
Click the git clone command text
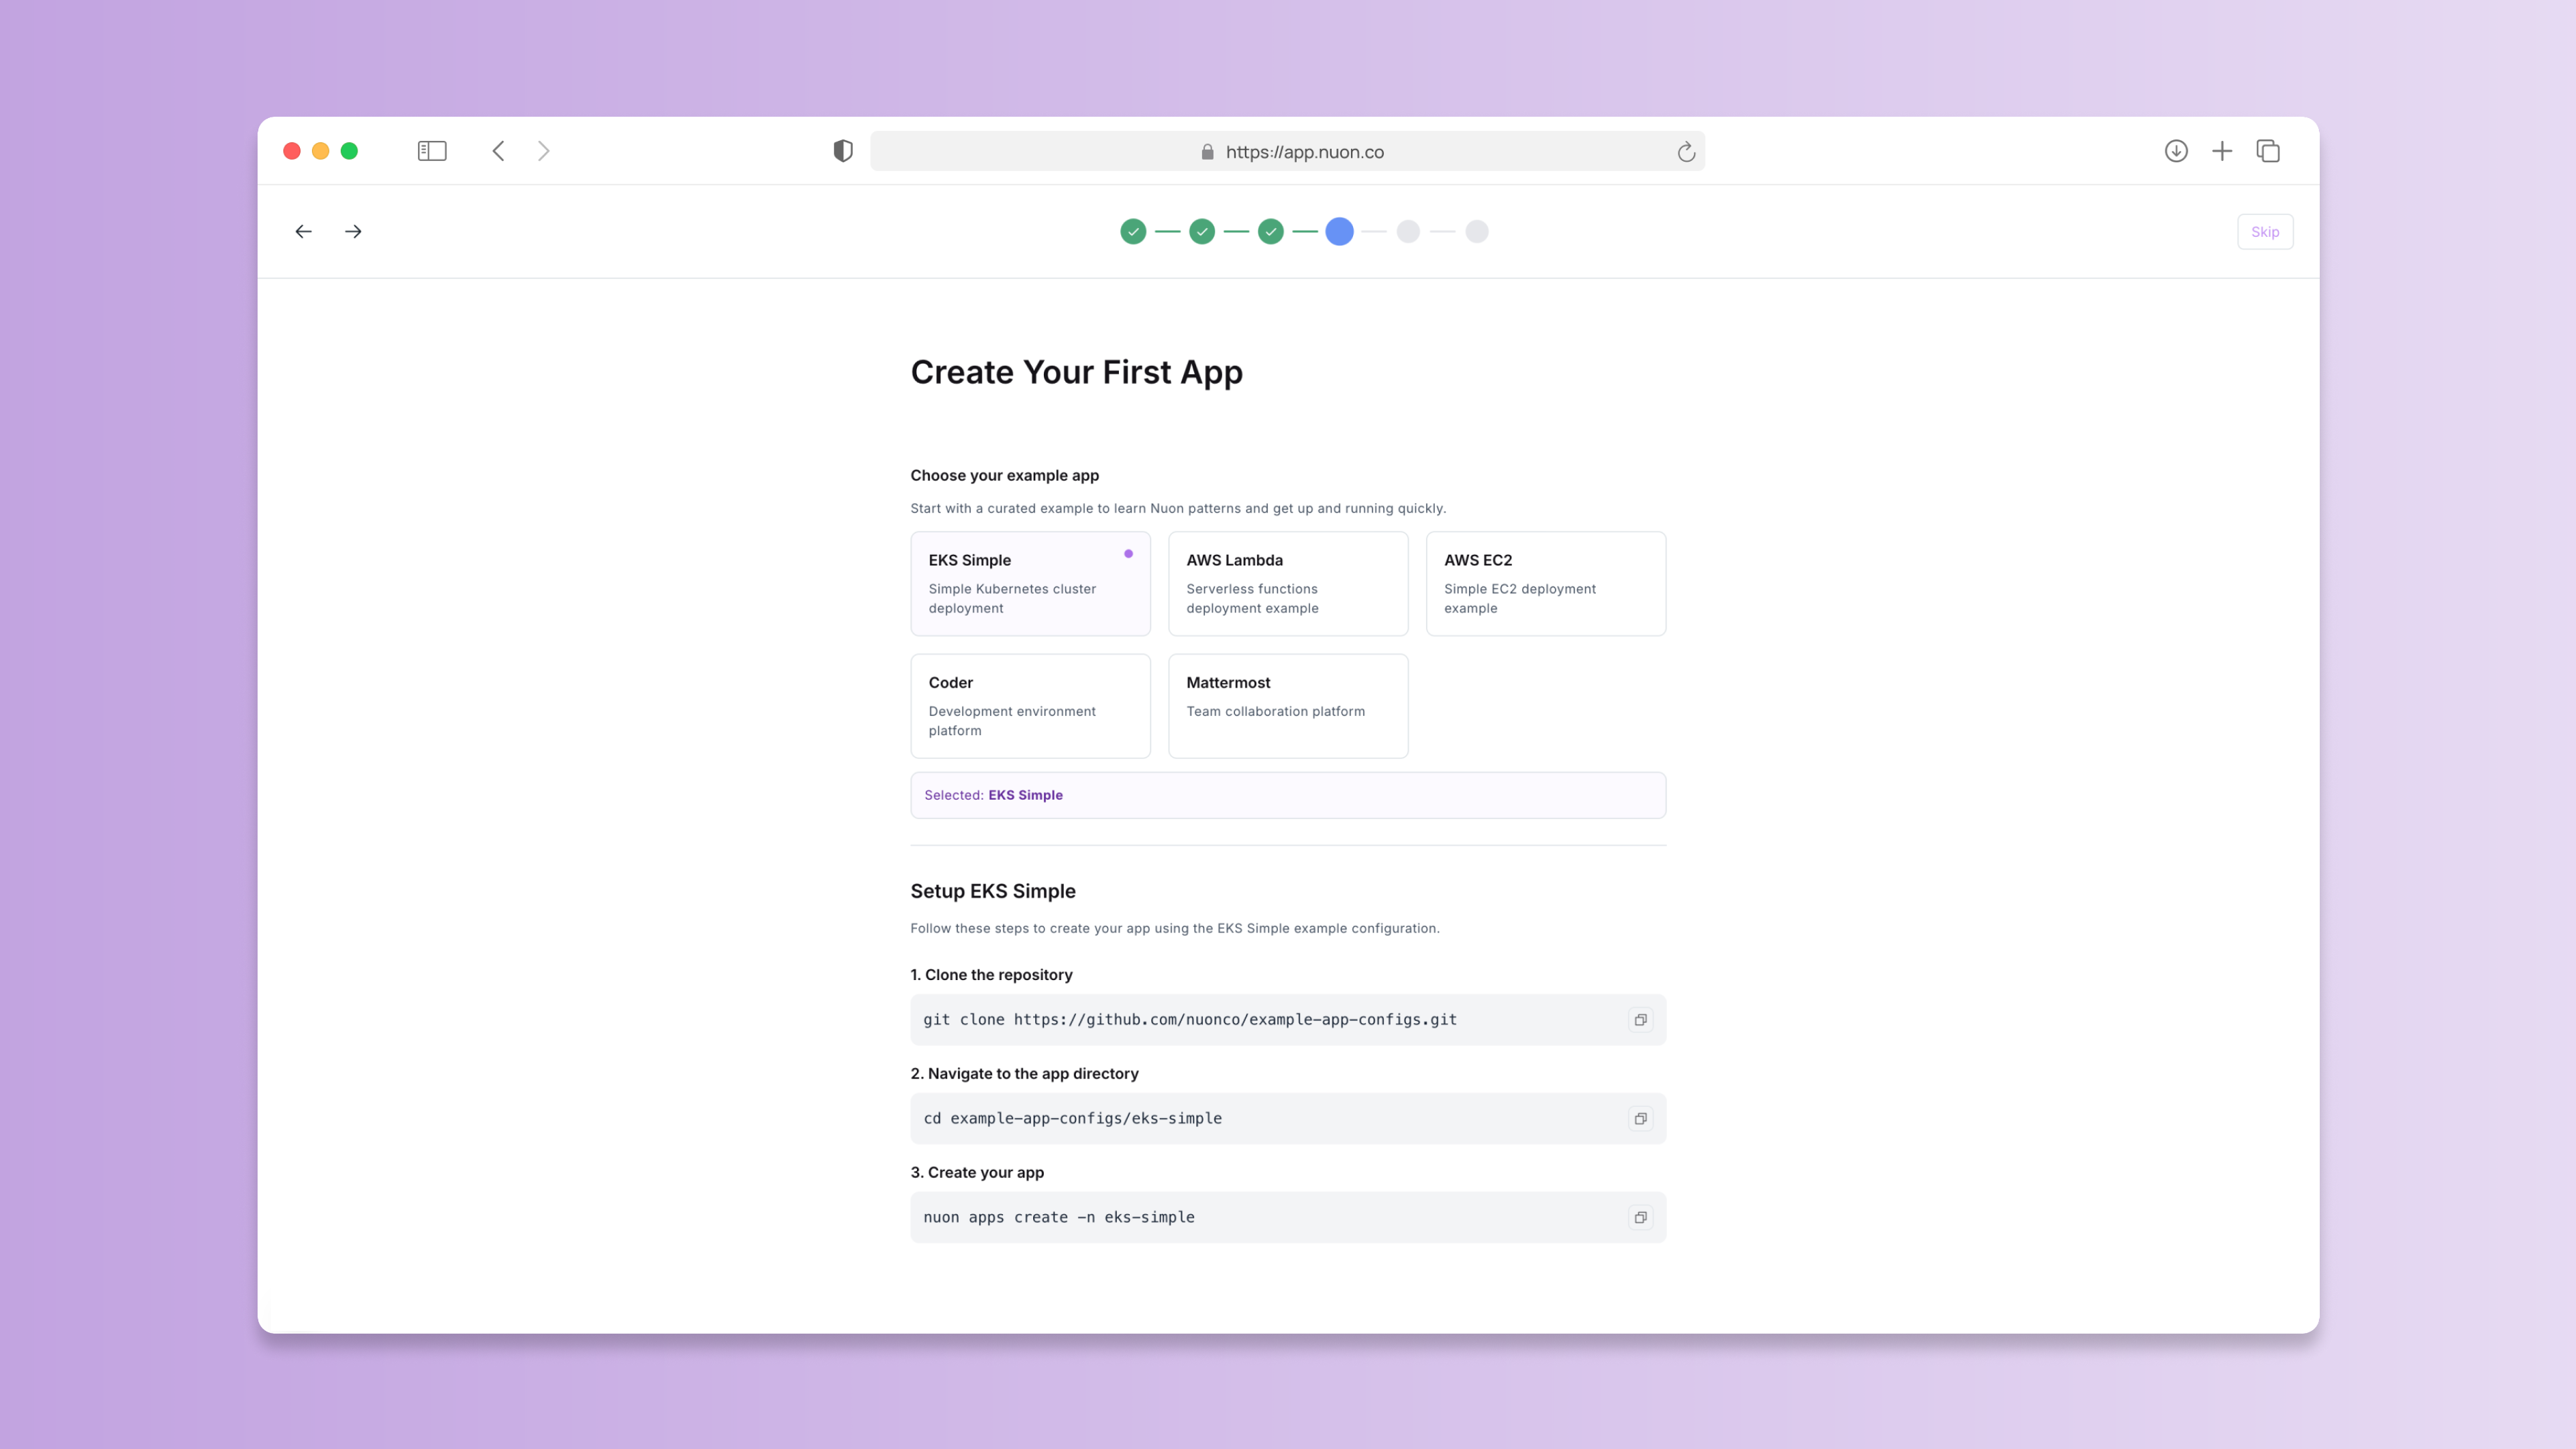click(x=1190, y=1020)
